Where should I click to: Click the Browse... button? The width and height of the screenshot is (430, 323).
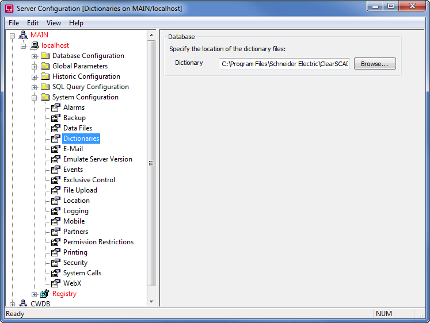(374, 64)
